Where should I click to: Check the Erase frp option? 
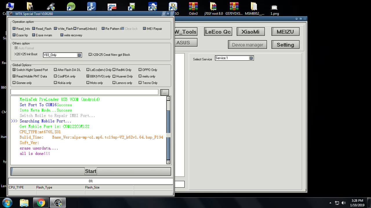pyautogui.click(x=14, y=35)
